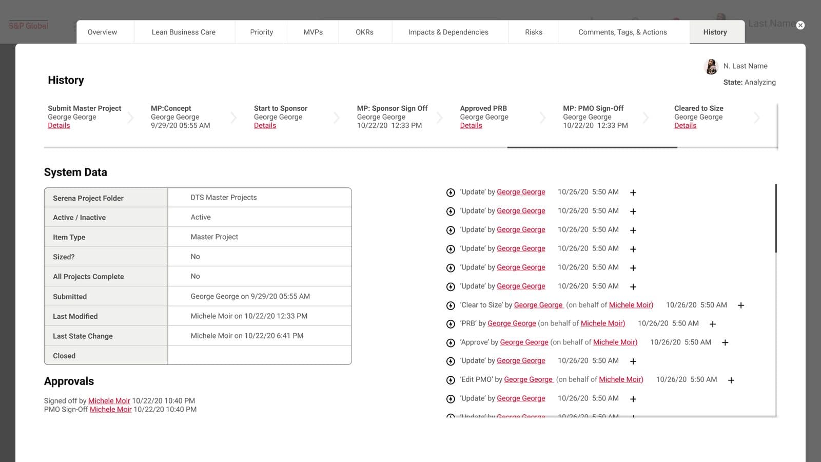The width and height of the screenshot is (821, 462).
Task: Click the 'MP:Concept' step title
Action: coord(171,108)
